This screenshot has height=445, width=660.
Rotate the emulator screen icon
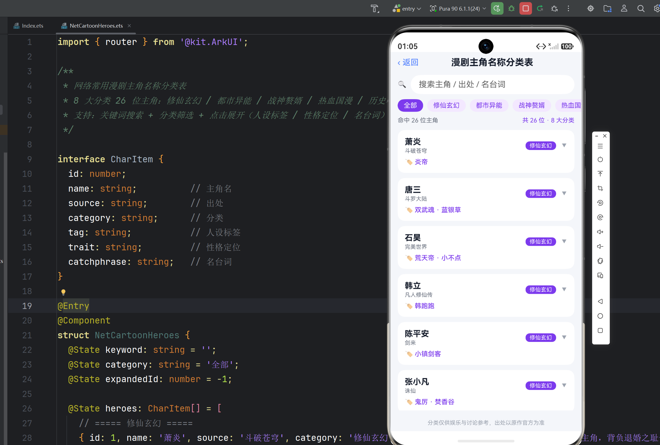pyautogui.click(x=600, y=261)
